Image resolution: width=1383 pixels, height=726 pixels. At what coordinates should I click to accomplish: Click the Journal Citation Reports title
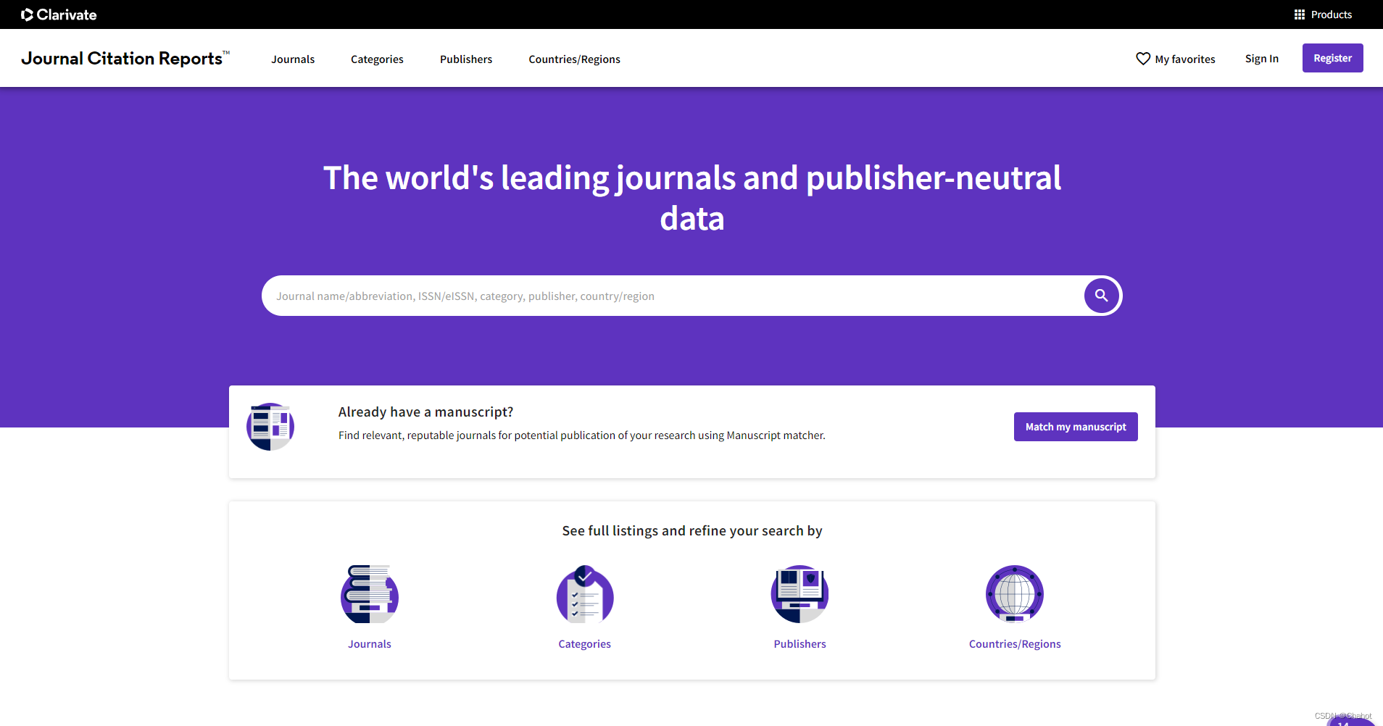tap(125, 58)
